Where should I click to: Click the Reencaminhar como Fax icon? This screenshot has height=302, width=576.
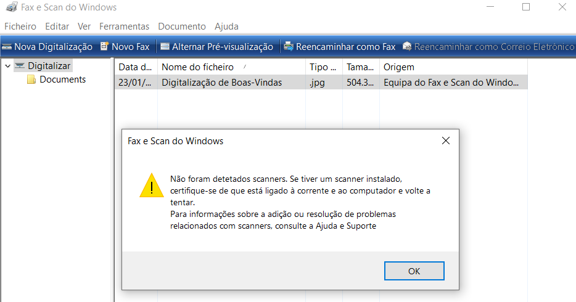click(289, 46)
